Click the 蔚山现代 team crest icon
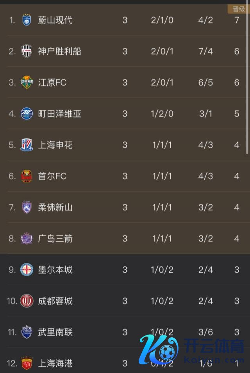 (x=27, y=20)
